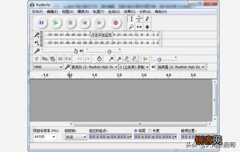Click the Fit Selection zoom icon
This screenshot has width=240, height=152.
(127, 59)
